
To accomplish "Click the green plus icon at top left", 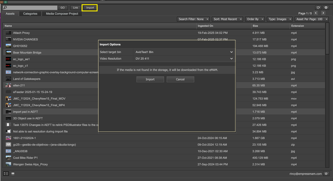I will point(5,2).
